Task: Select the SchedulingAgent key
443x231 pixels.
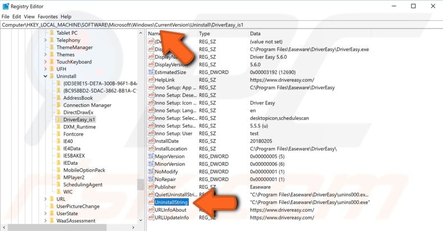Action: coord(83,184)
